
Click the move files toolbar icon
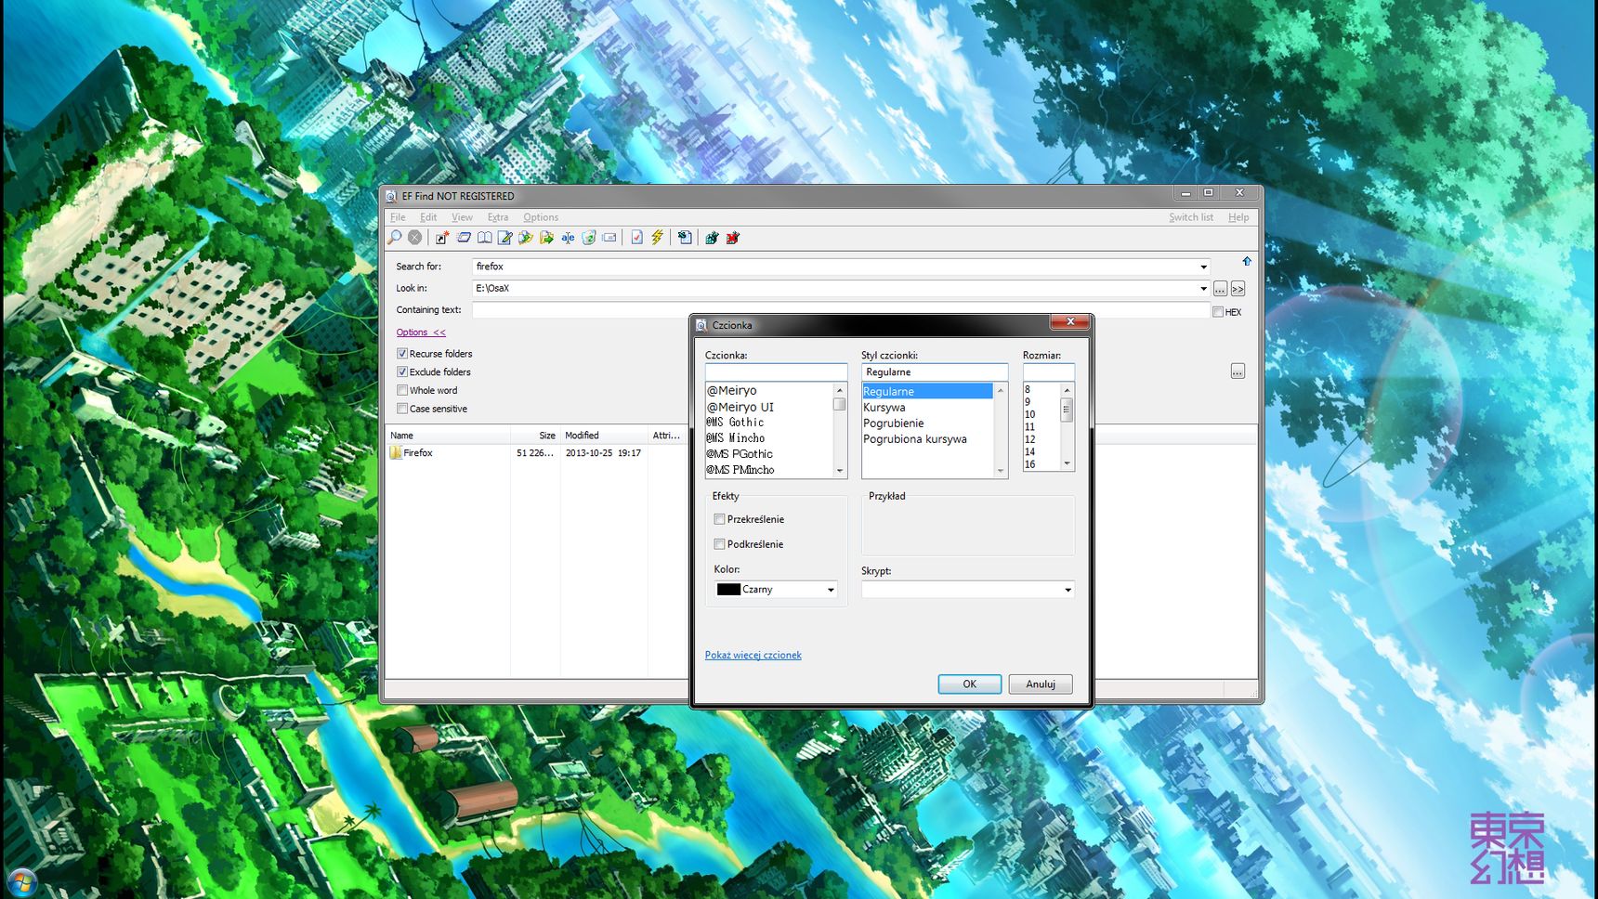[546, 238]
